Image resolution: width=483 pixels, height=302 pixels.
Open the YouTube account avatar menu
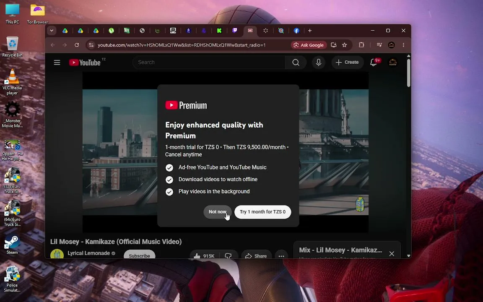coord(393,62)
